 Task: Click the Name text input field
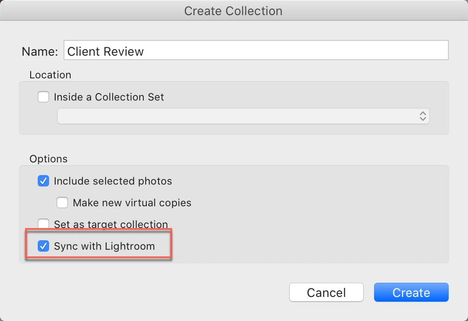pos(256,50)
